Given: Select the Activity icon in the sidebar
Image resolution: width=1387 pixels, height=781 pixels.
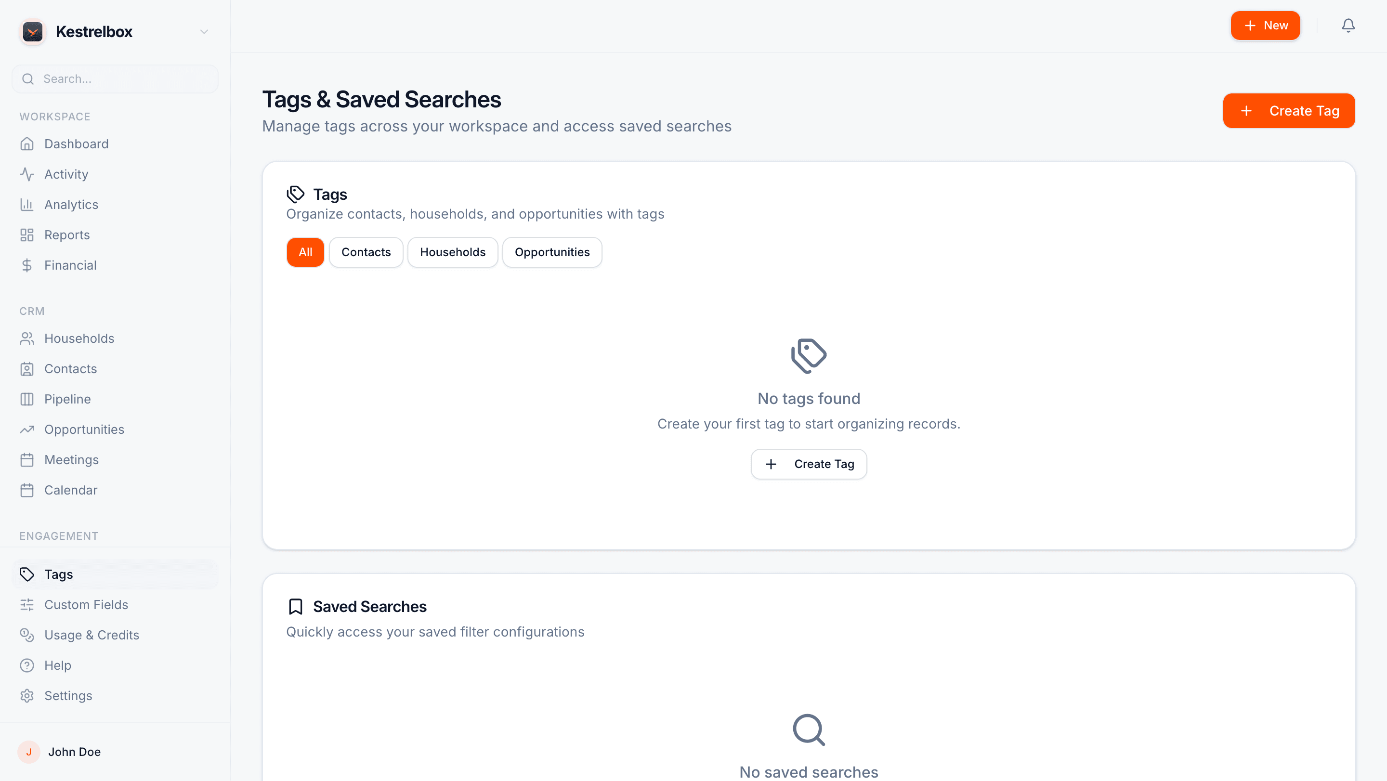Looking at the screenshot, I should (x=27, y=174).
